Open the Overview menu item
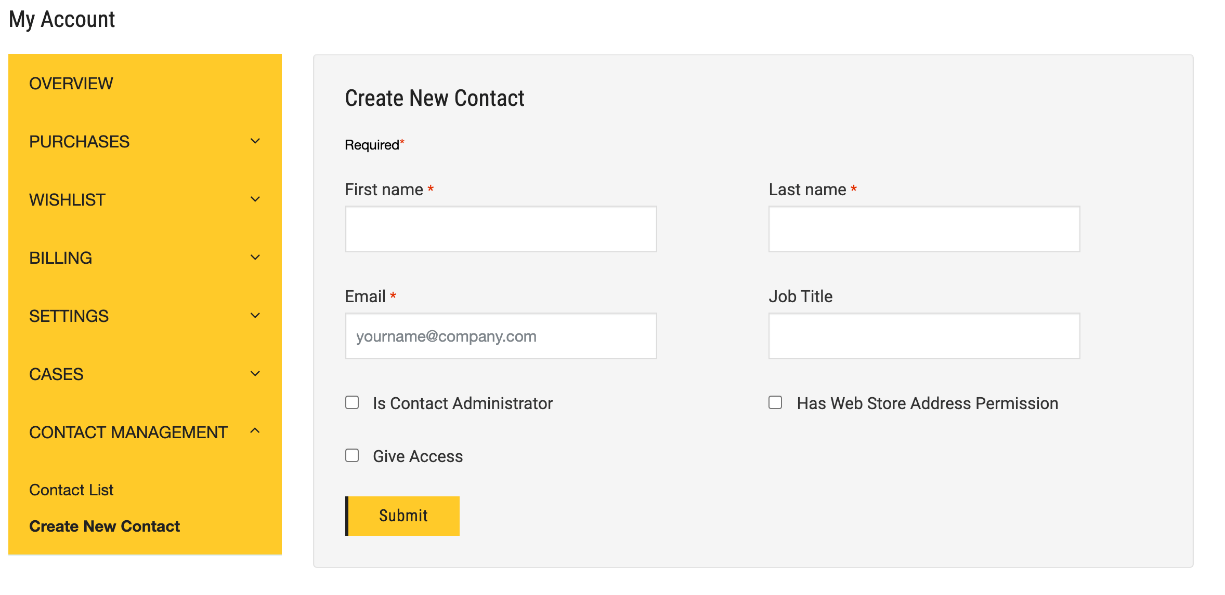 pyautogui.click(x=71, y=84)
